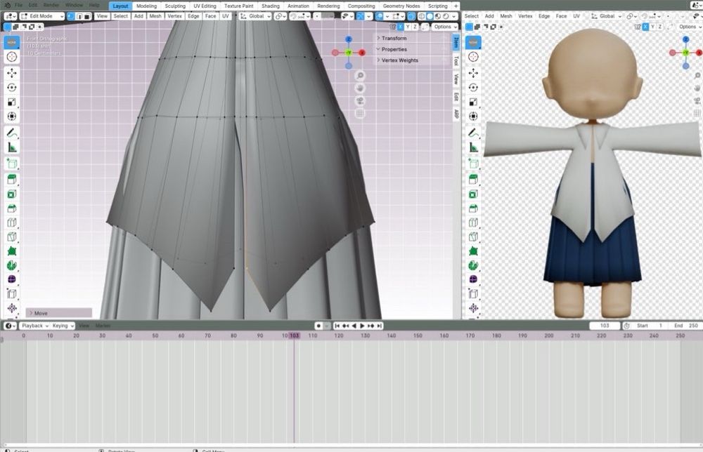Screen dimensions: 703x452
Task: Click the blue Z axis on the navigation gizmo
Action: 348,39
